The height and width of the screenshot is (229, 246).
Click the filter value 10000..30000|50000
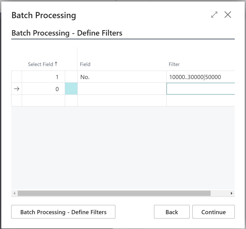(x=195, y=77)
